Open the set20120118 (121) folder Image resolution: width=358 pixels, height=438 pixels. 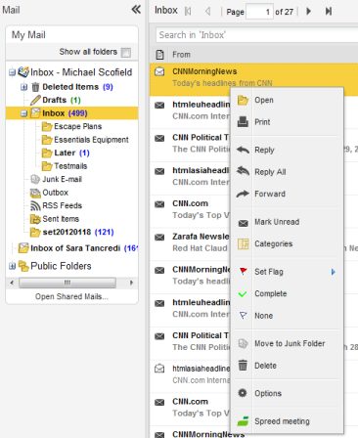coord(78,232)
